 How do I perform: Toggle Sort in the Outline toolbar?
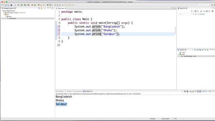[x=198, y=50]
